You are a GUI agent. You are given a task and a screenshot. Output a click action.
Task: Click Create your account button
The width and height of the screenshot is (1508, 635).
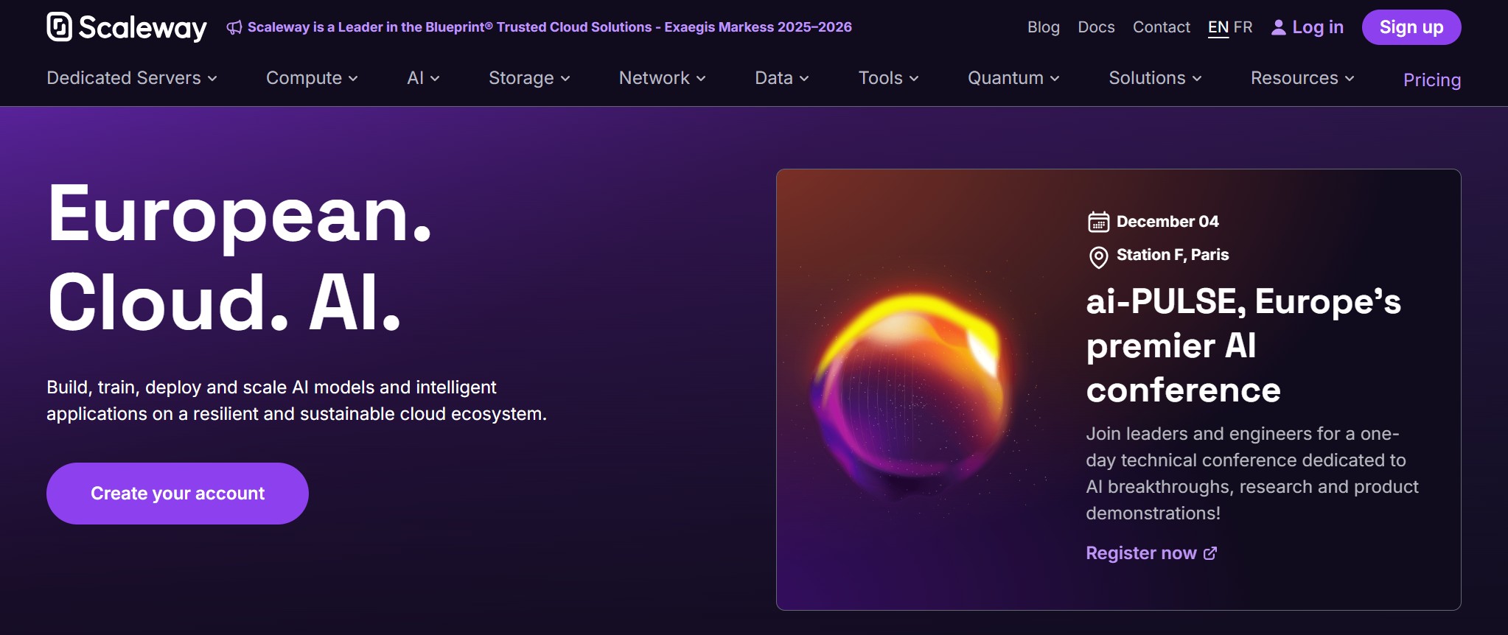pyautogui.click(x=178, y=494)
